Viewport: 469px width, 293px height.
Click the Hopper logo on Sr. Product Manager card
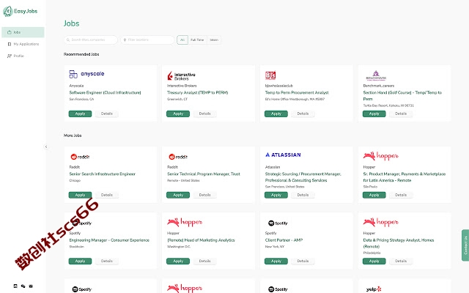381,156
